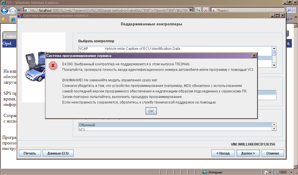
Task: Click the service programming window title icon
Action: tap(20, 15)
